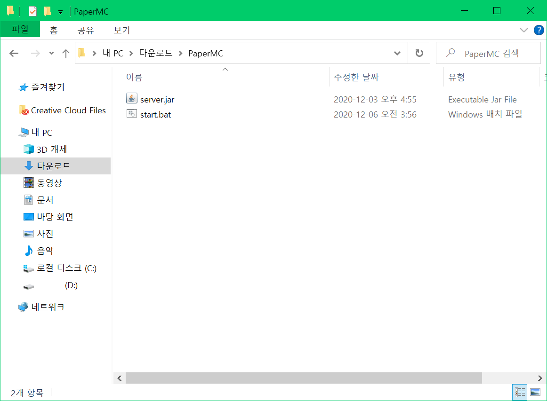This screenshot has width=547, height=401.
Task: Select the server.jar file icon
Action: click(131, 99)
